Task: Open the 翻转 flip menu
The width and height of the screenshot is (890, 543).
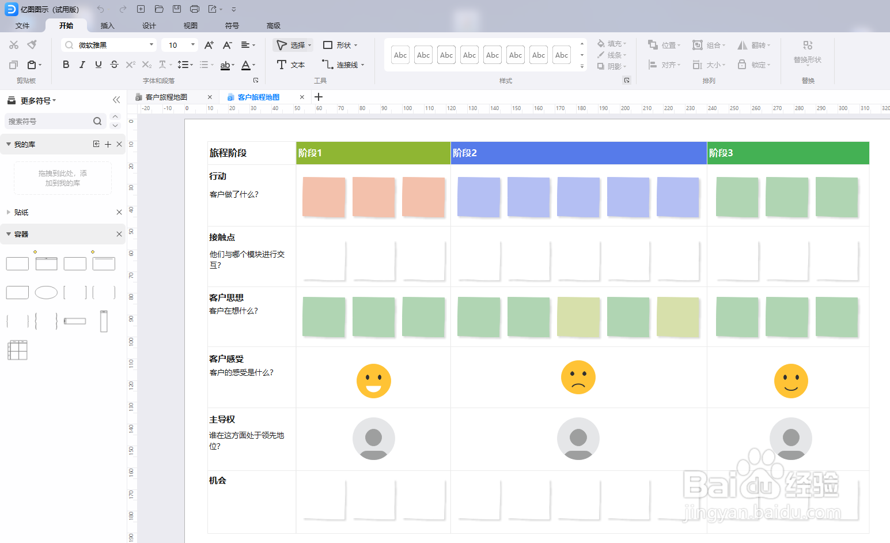Action: [x=754, y=45]
